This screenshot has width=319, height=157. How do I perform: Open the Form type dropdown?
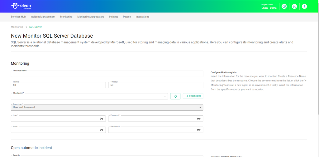tap(107, 108)
